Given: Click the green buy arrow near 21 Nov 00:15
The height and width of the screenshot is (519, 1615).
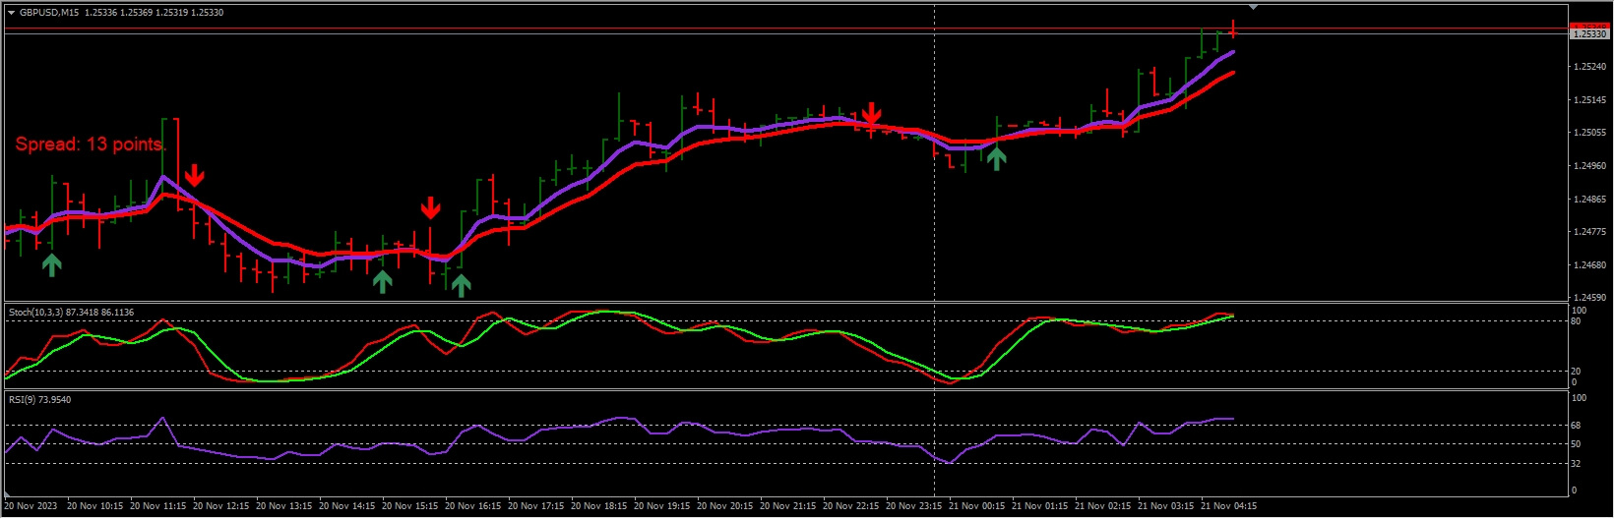Looking at the screenshot, I should coord(997,157).
